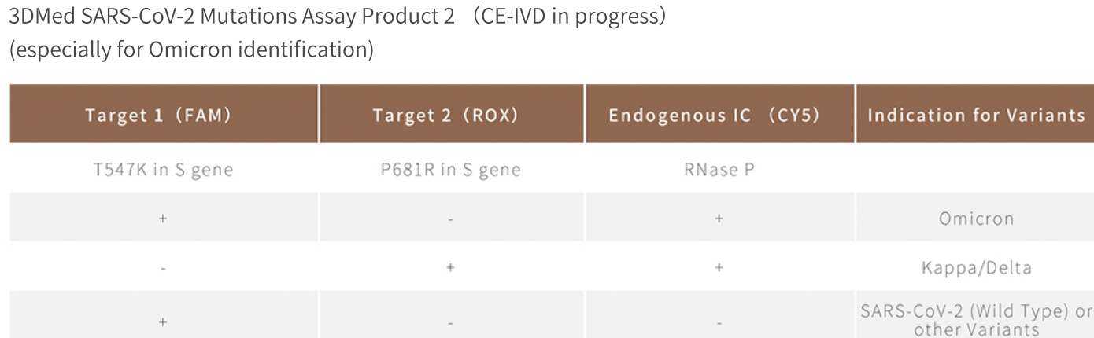Click the FAM plus sign in Omicron row

point(163,219)
